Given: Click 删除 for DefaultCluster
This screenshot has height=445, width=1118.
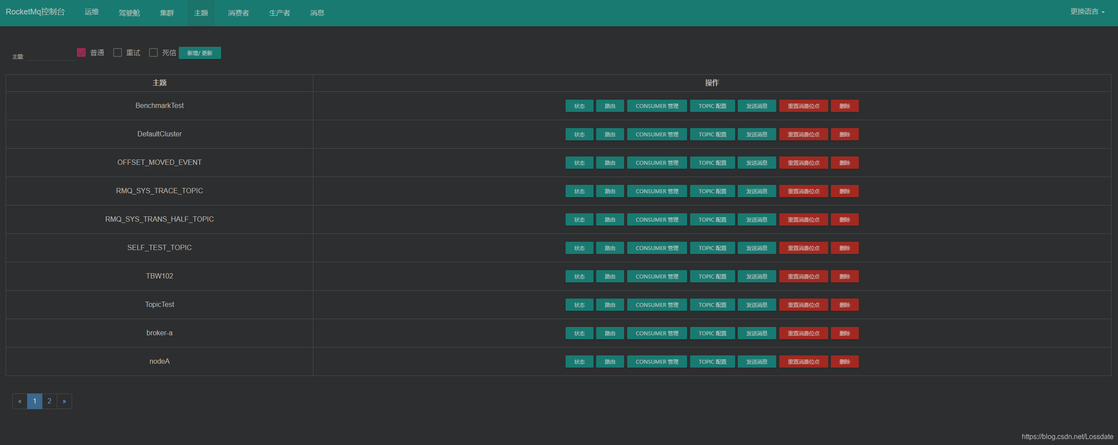Looking at the screenshot, I should coord(845,134).
